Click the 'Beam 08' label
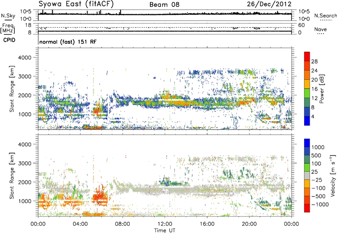 (x=164, y=5)
